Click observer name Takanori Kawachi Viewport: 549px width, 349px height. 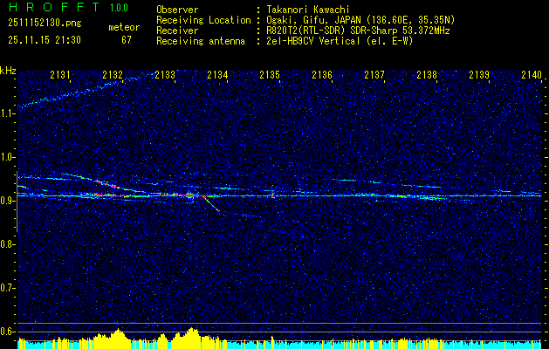(x=307, y=10)
